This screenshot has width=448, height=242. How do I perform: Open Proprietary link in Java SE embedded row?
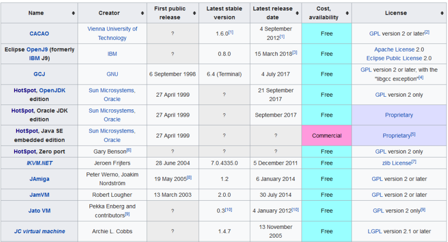pyautogui.click(x=396, y=136)
